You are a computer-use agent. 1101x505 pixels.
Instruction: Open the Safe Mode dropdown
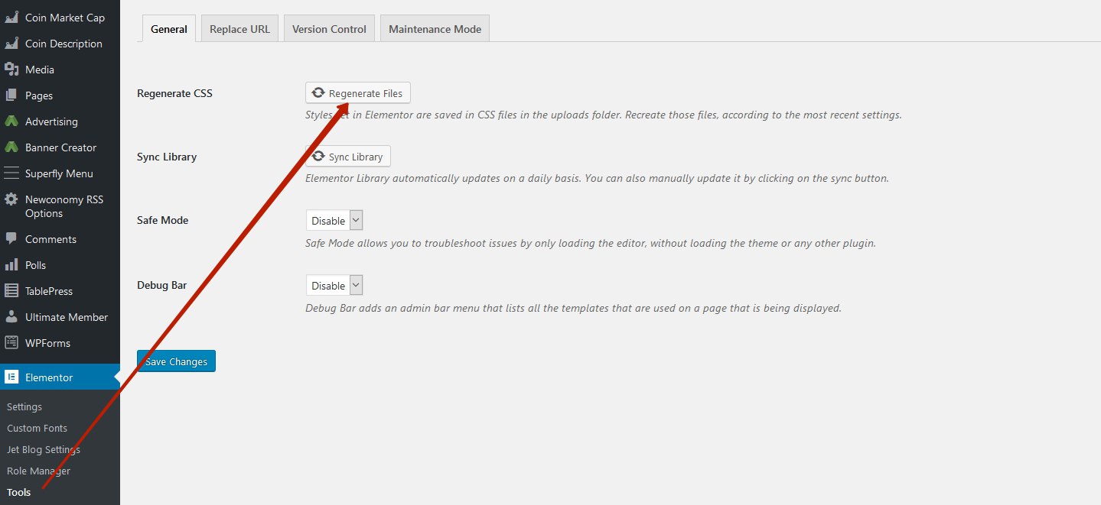pyautogui.click(x=334, y=221)
